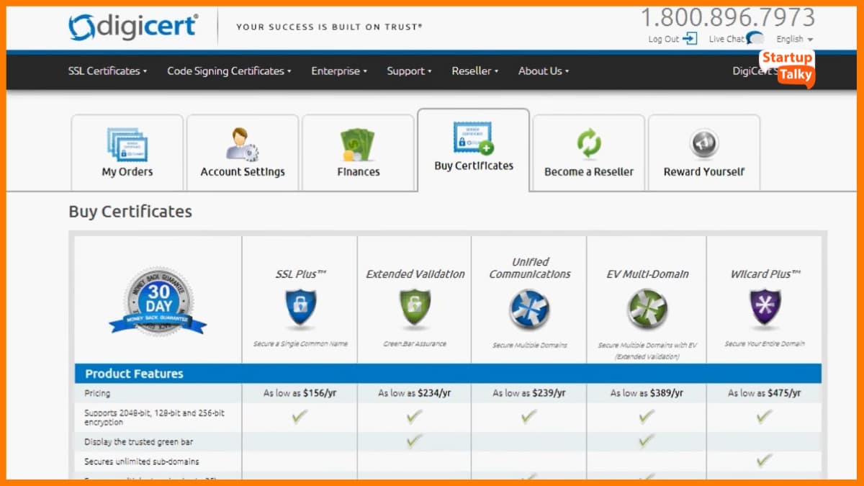
Task: Open the $389/yr EV Multi-Domain pricing link
Action: [646, 393]
